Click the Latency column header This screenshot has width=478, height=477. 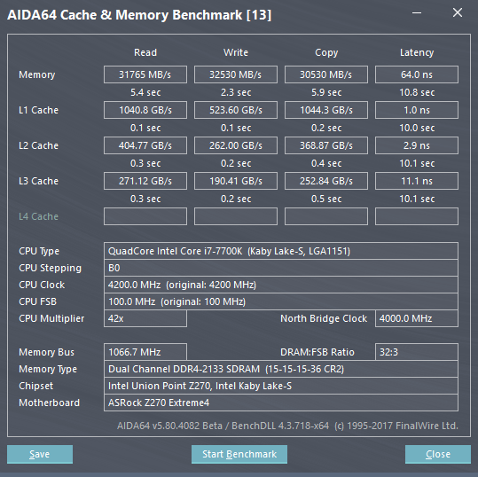[417, 52]
